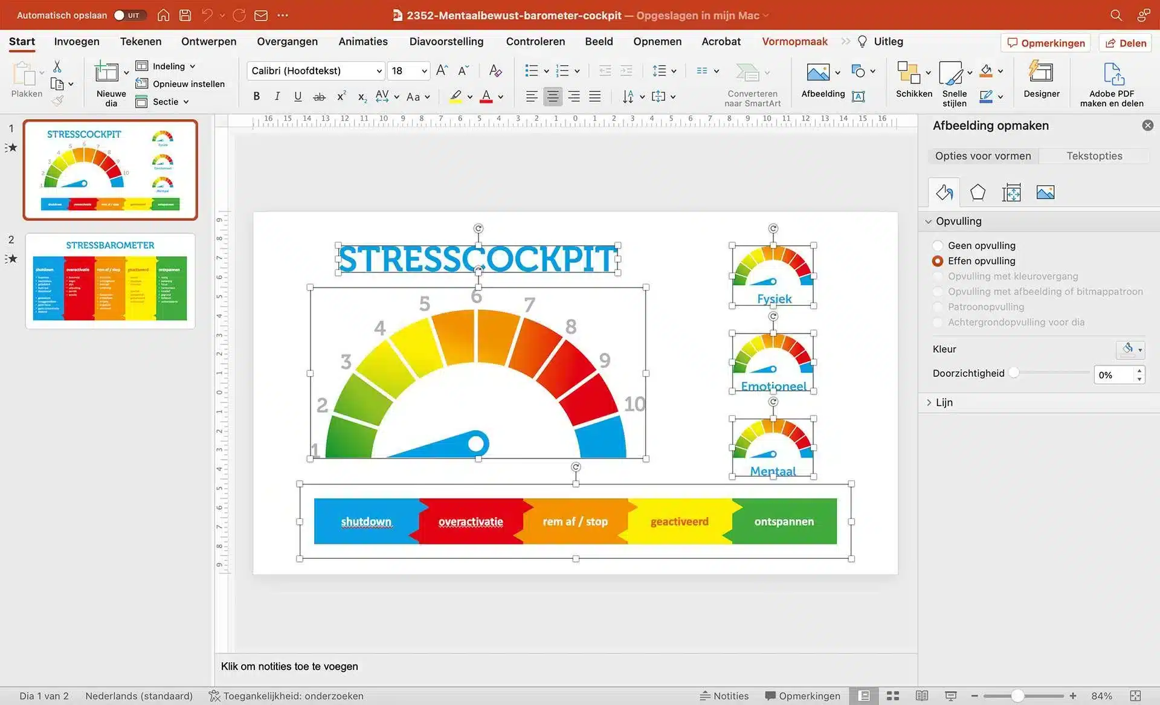
Task: Select the Effects pentagon icon in format pane
Action: click(978, 193)
